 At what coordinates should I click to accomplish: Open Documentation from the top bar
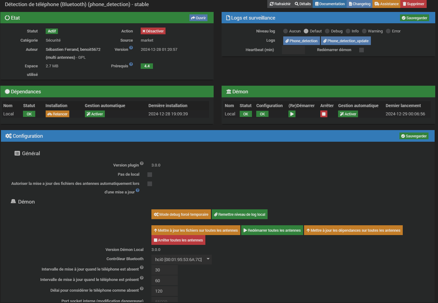coord(330,4)
